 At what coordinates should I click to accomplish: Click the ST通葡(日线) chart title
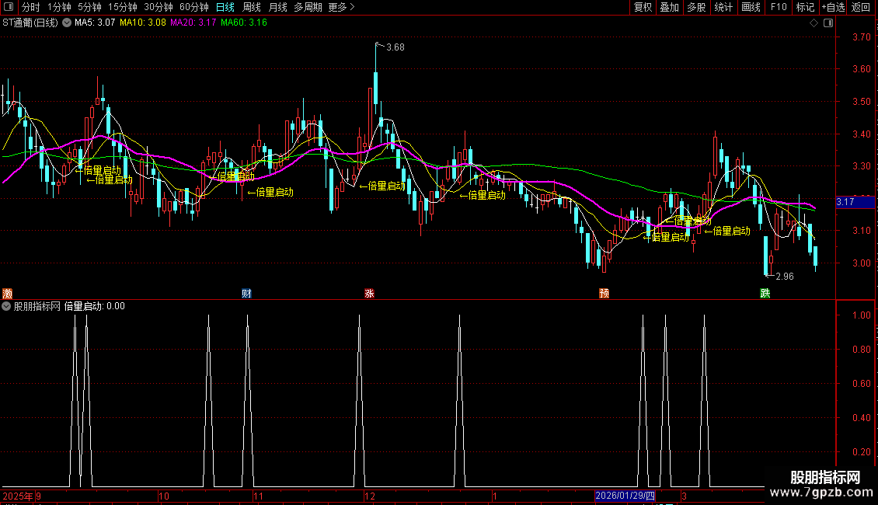click(30, 23)
